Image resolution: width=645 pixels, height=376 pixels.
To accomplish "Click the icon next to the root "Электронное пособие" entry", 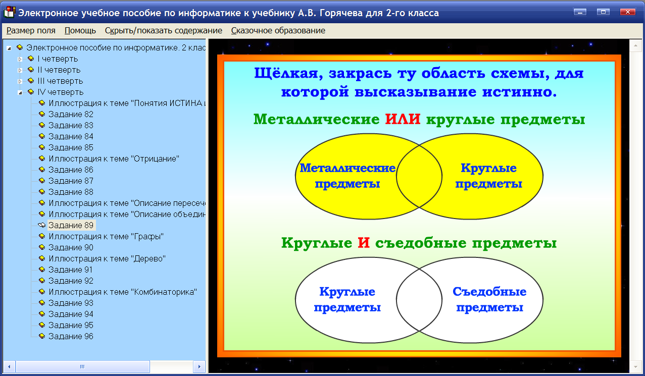I will tap(19, 47).
